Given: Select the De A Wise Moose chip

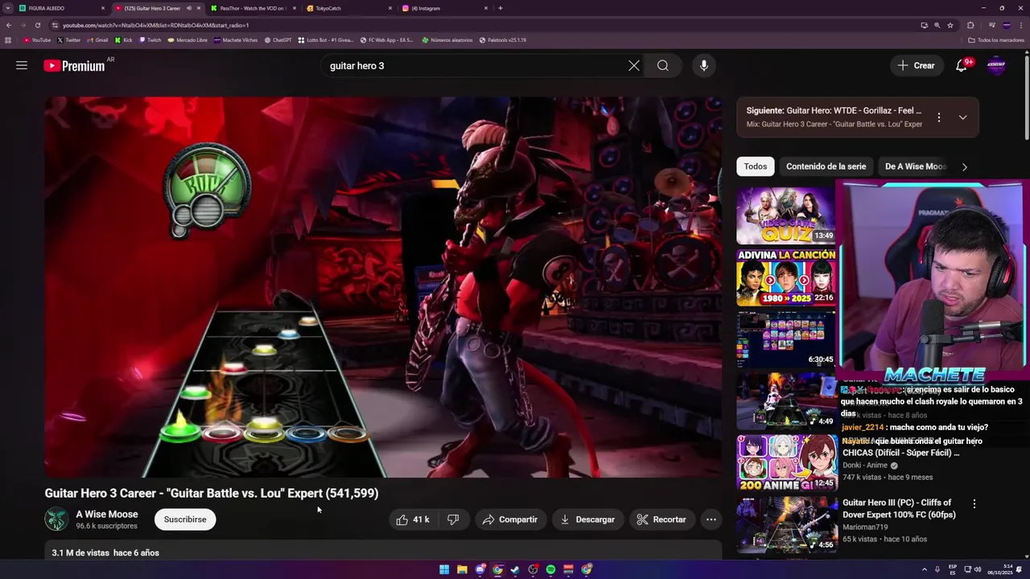Looking at the screenshot, I should (915, 166).
